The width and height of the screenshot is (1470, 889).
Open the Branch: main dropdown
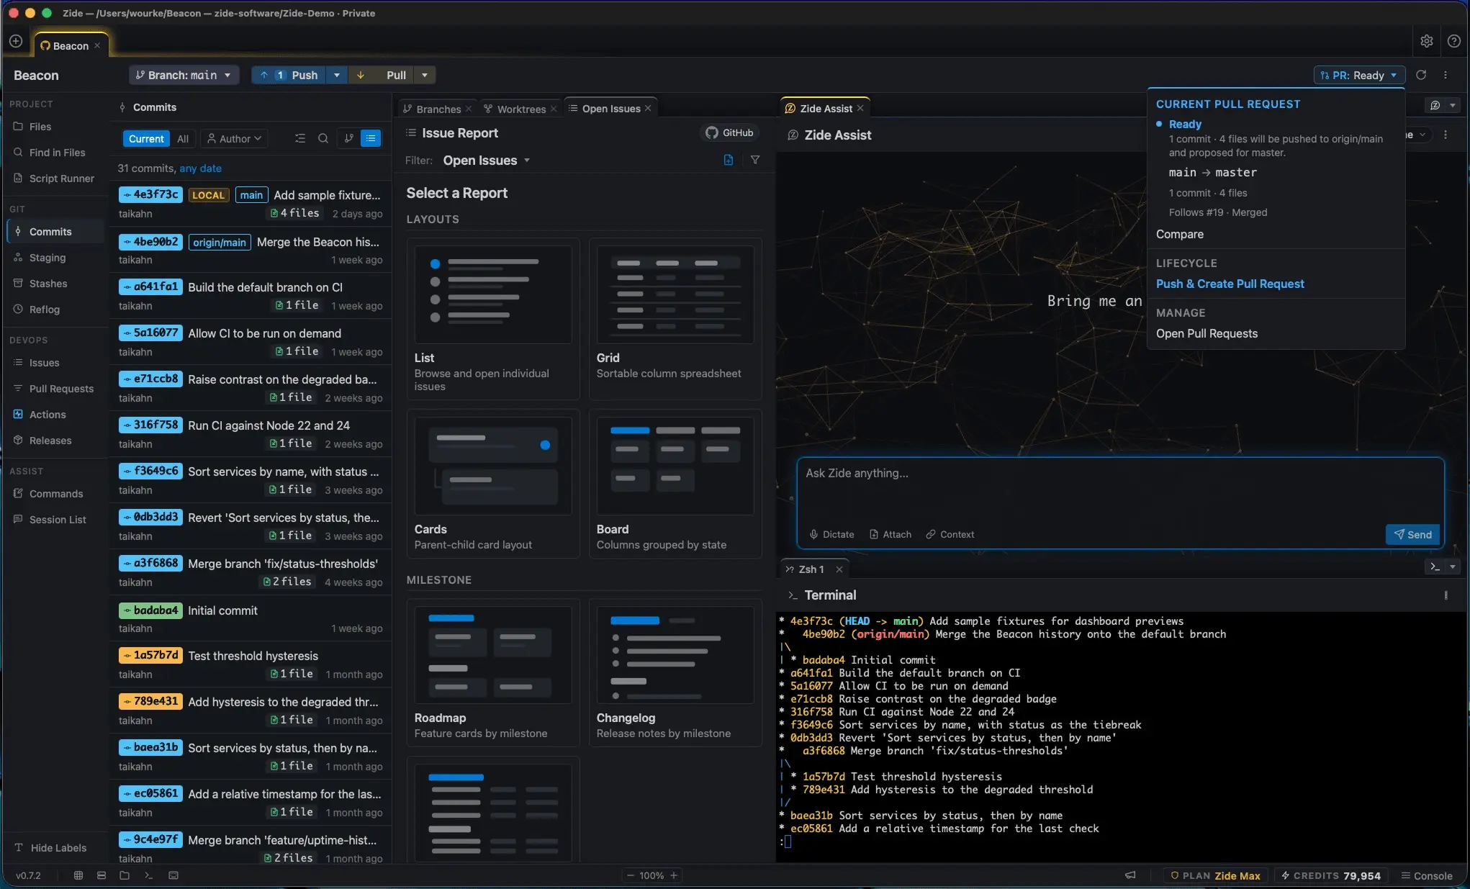point(184,75)
